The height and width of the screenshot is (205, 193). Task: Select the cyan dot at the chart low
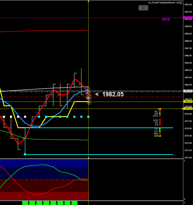(25, 154)
